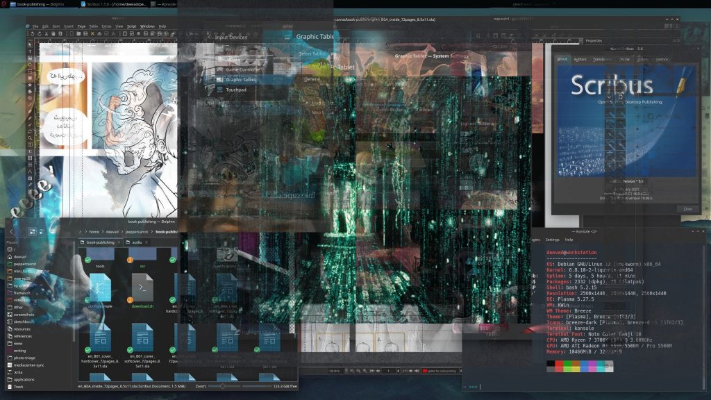Screen dimensions: 711x400
Task: Open Licence tab in About Scribus dialog
Action: click(x=662, y=59)
